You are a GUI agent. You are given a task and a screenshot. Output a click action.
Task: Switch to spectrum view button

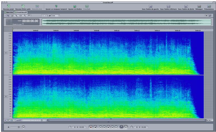coord(210,16)
